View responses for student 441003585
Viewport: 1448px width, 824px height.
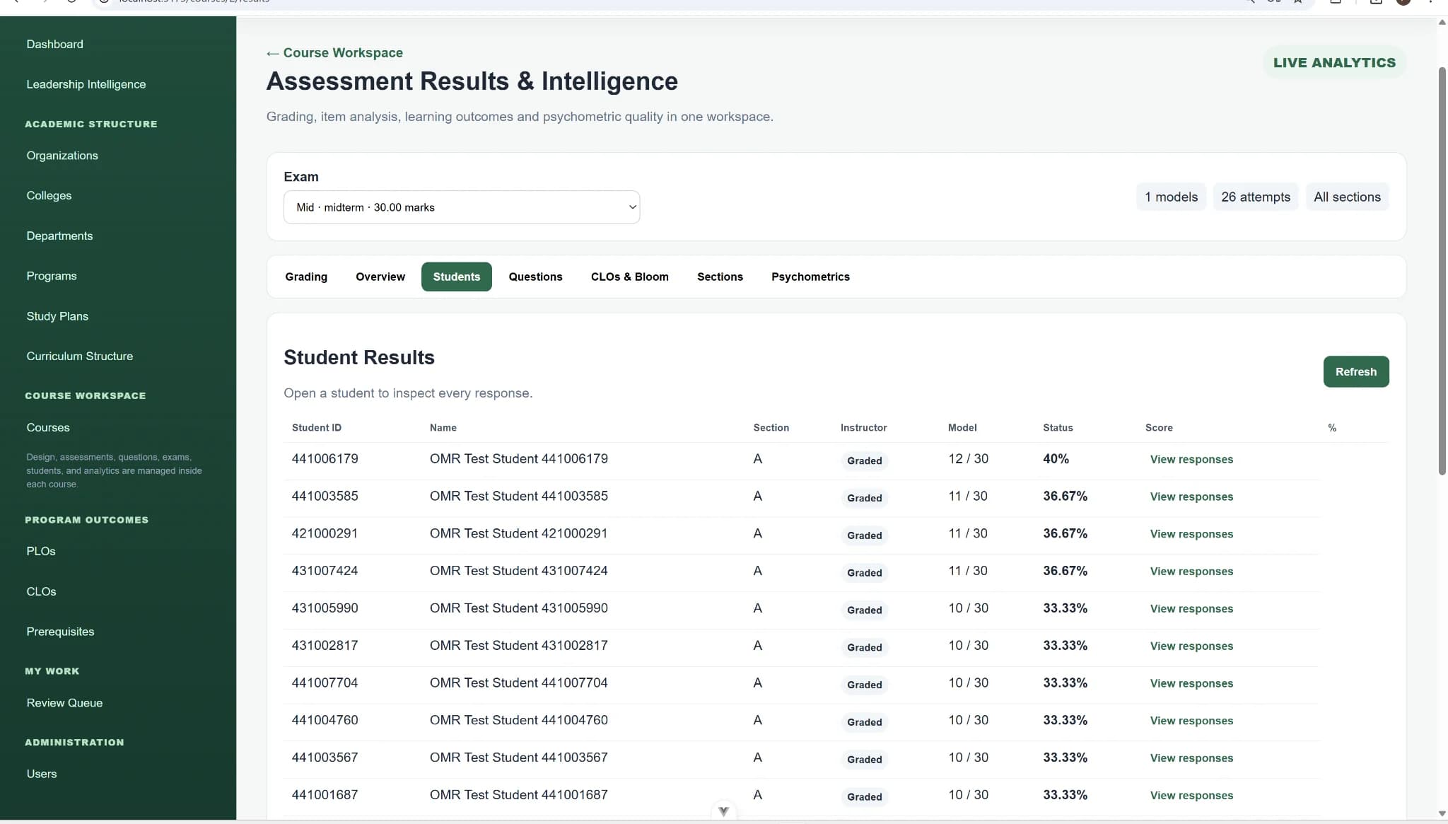click(x=1191, y=497)
